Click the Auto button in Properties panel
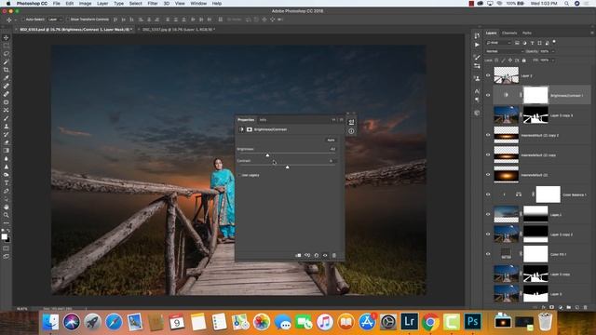The height and width of the screenshot is (335, 596). pyautogui.click(x=332, y=140)
